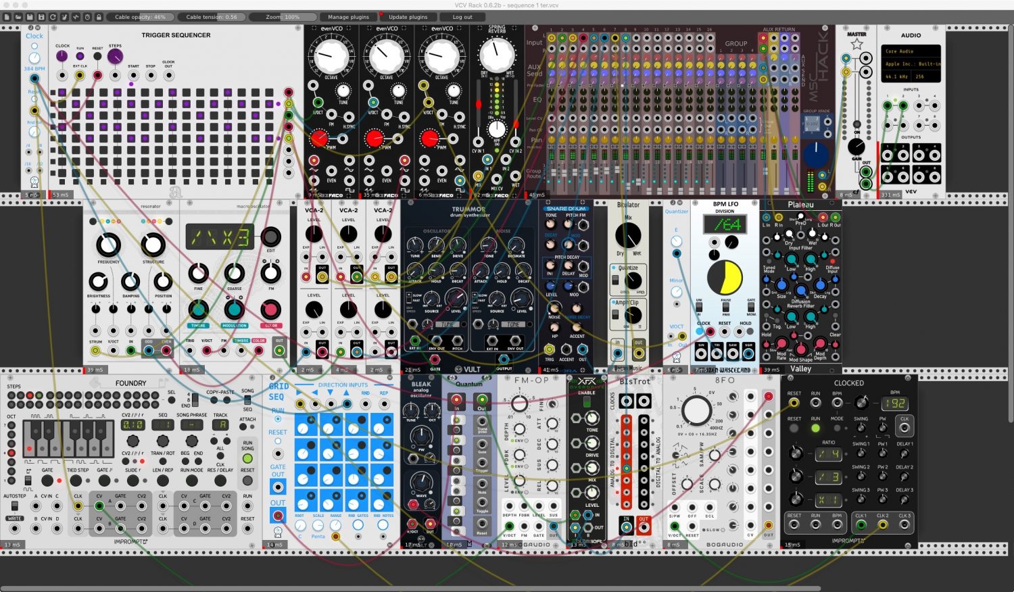
Task: Flip the 4/8/END switch on Foundry
Action: (195, 399)
